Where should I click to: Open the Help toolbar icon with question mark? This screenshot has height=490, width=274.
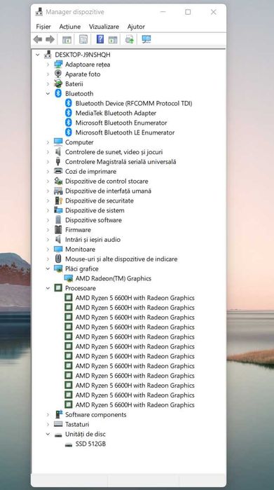coord(100,39)
